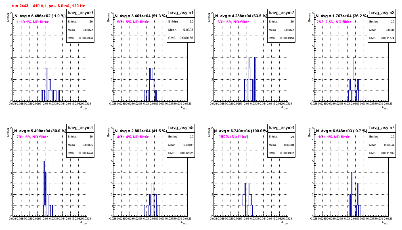The height and width of the screenshot is (230, 402).
Task: Click the 1± 0.1% ND filter annotation
Action: pyautogui.click(x=33, y=22)
